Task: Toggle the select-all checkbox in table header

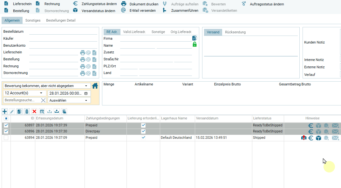Action: [6, 118]
